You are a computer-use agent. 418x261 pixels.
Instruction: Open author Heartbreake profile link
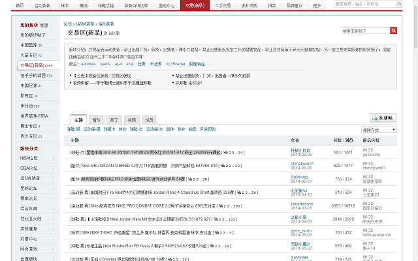click(x=302, y=204)
